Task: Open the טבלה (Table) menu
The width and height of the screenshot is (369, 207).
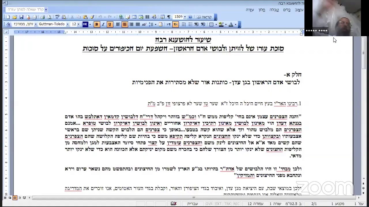Action: click(x=274, y=10)
